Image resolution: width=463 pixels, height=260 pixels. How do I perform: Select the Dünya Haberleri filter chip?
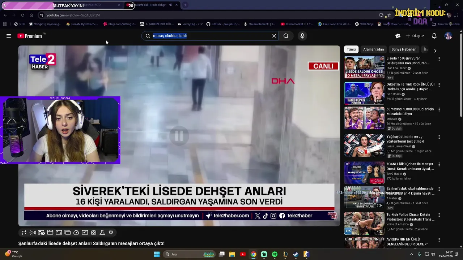pos(404,49)
